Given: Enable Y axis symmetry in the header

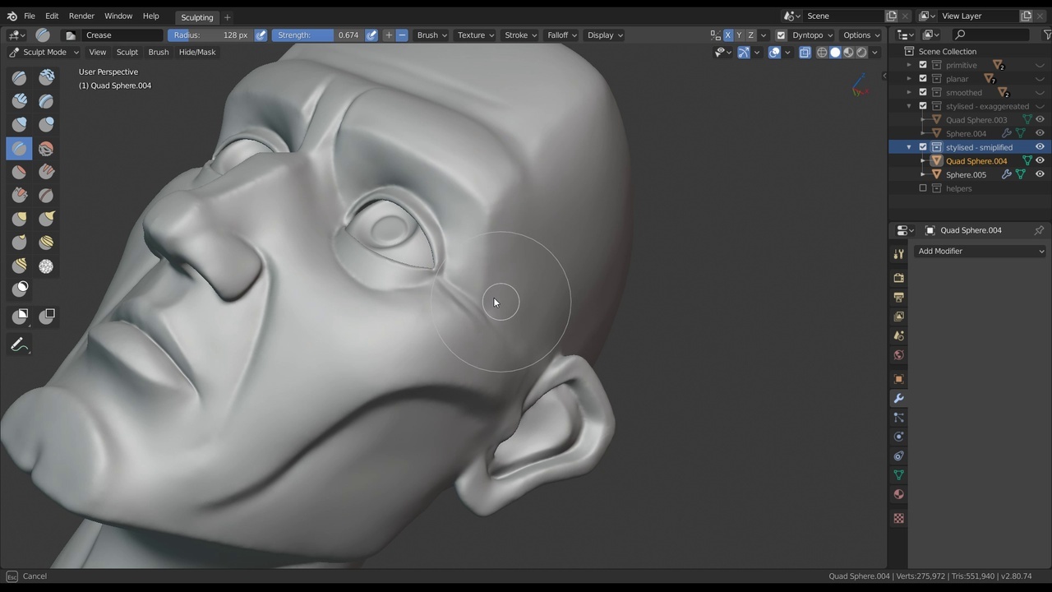Looking at the screenshot, I should click(x=739, y=35).
